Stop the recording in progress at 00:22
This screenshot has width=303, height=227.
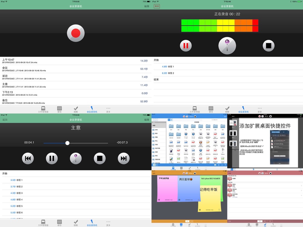[x=268, y=46]
